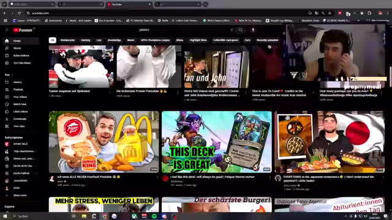
Task: Open the Fastfood Produkte video title
Action: coord(89,177)
